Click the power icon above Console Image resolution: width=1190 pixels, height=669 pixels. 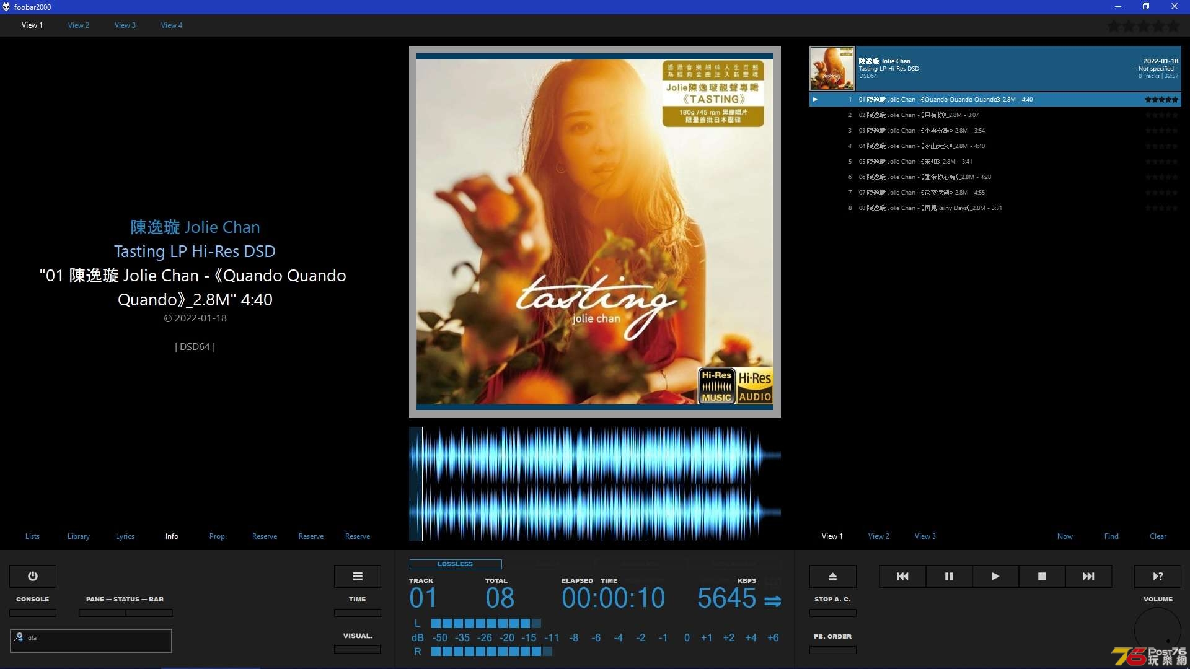point(33,576)
